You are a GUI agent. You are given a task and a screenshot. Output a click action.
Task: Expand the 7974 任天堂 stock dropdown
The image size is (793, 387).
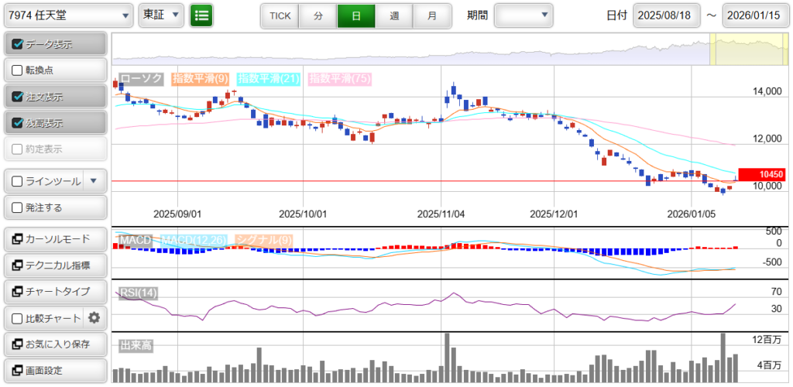pos(68,15)
